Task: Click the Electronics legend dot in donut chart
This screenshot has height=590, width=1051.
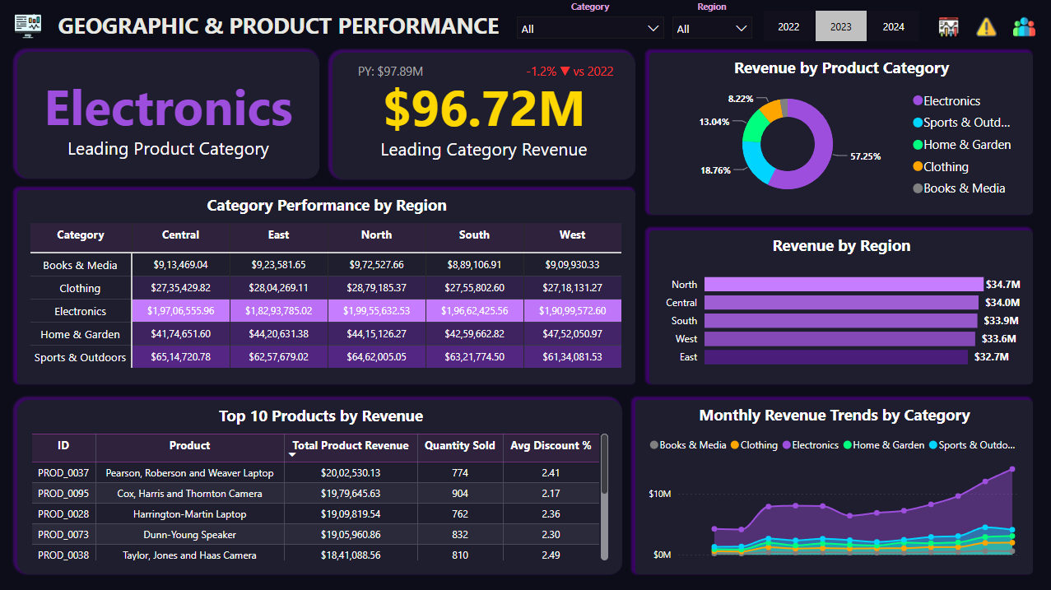Action: pos(918,101)
